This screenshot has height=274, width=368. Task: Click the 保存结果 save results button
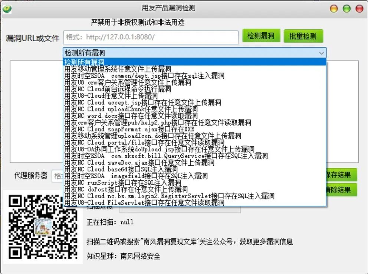tap(342, 174)
